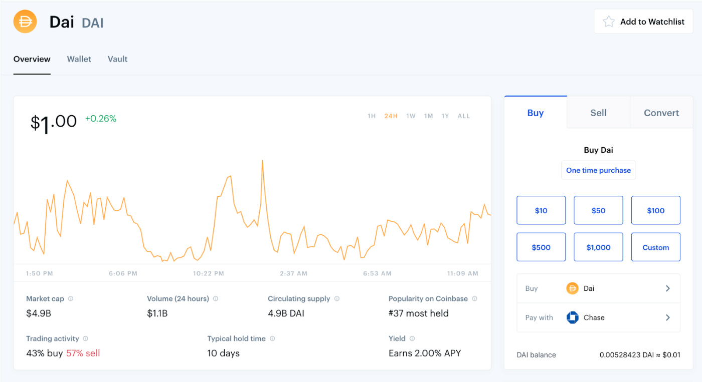This screenshot has width=702, height=382.
Task: Click the +0.26% change value
Action: pos(101,119)
